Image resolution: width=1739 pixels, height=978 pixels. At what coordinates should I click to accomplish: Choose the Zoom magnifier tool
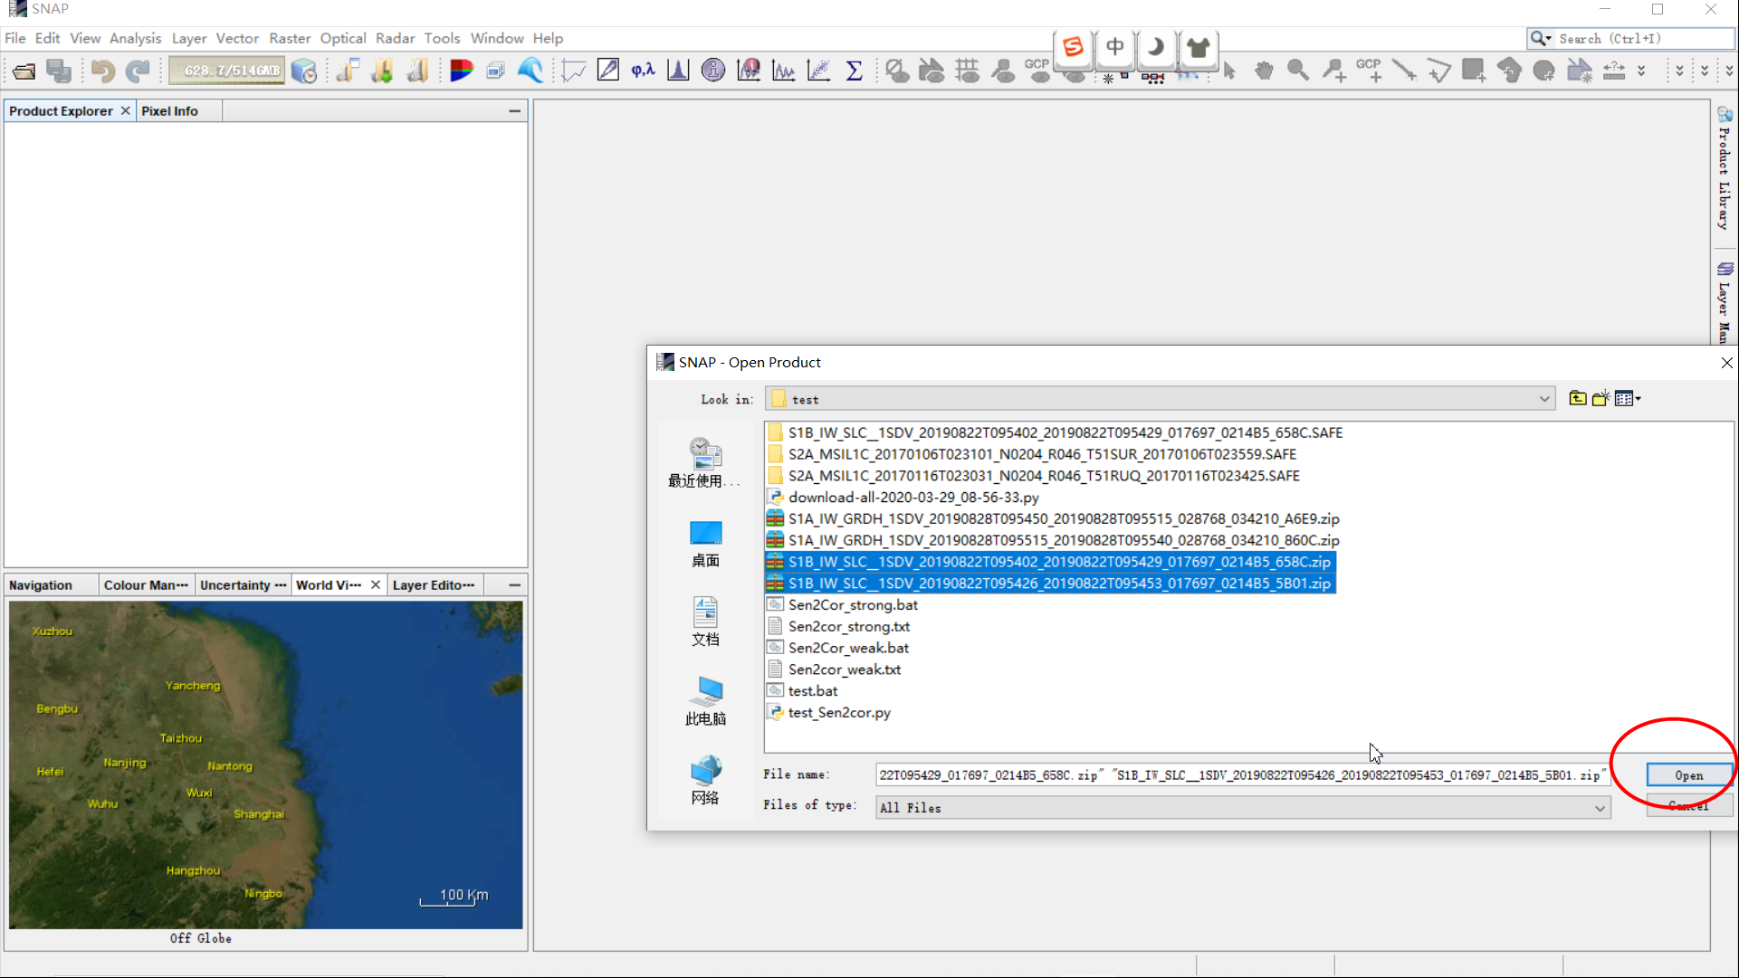coord(1298,71)
